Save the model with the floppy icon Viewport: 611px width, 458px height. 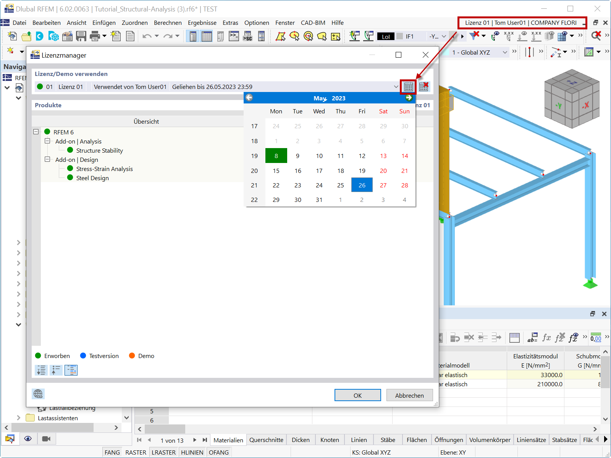(81, 36)
